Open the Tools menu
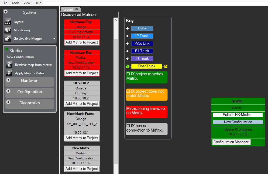Screen dimensions: 268x174 click(x=15, y=3)
